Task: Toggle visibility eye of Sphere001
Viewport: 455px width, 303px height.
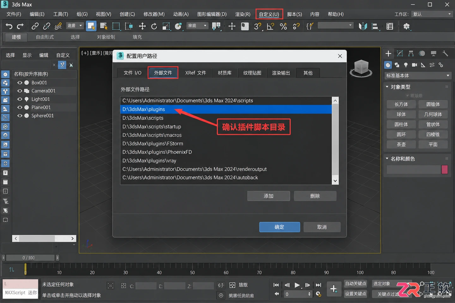Action: 20,116
